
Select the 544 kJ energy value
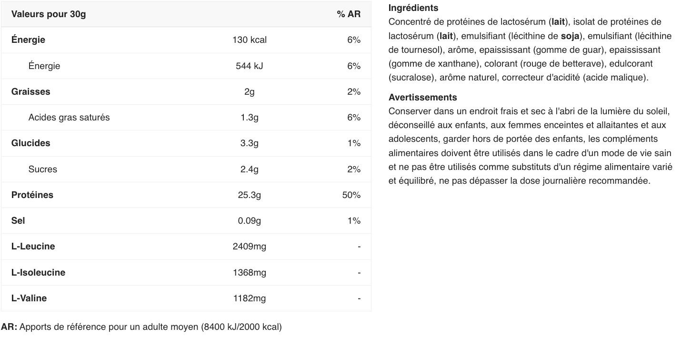[249, 66]
